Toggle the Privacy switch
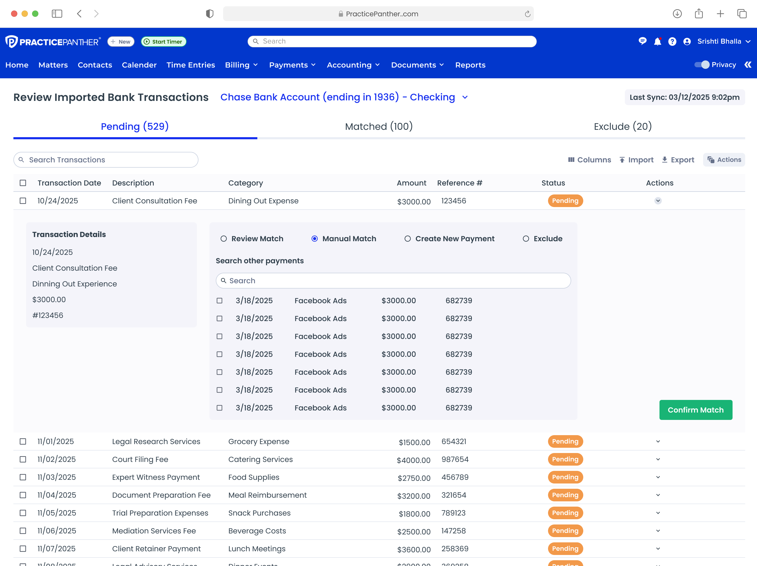 702,65
